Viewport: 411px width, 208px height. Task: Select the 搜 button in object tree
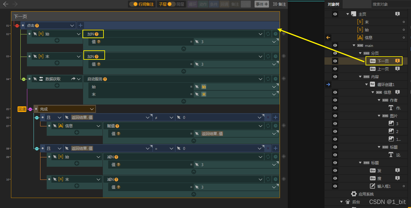376,178
